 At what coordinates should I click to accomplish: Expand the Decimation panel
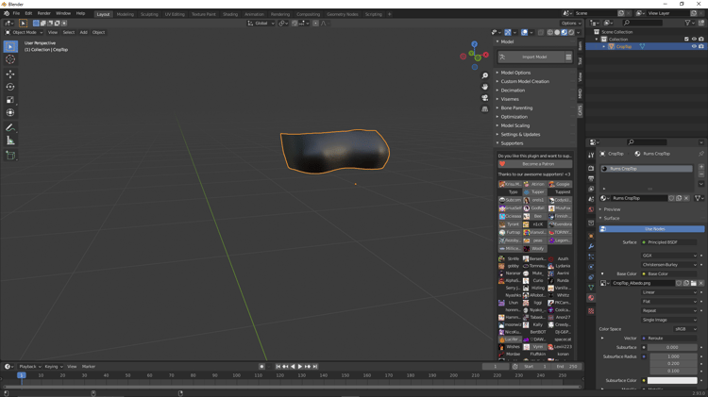coord(513,91)
